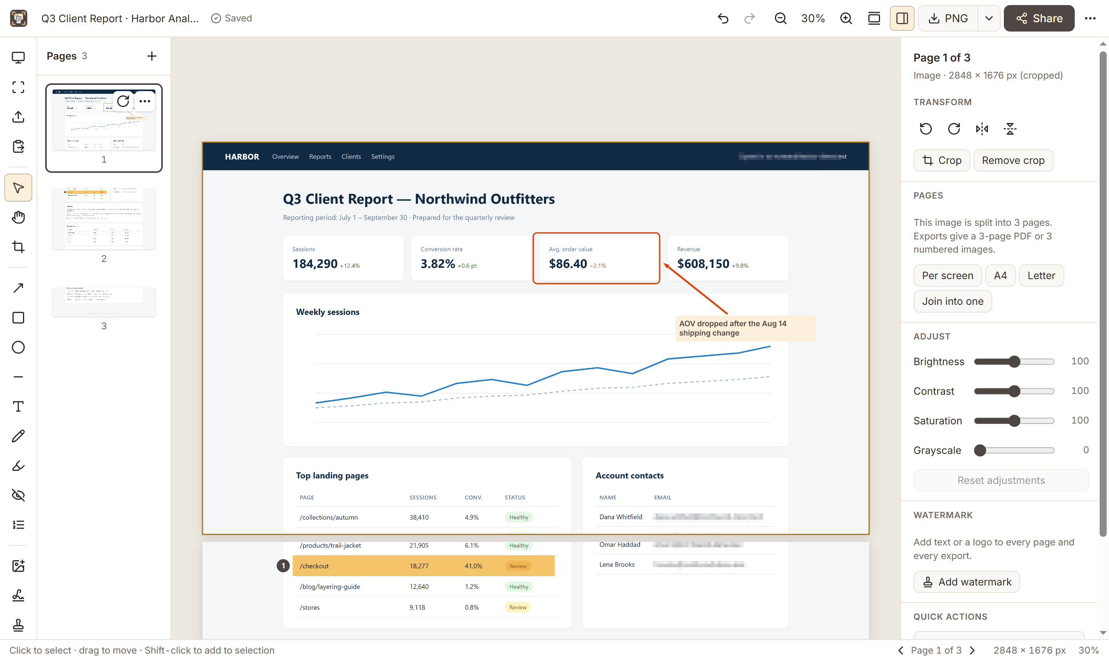Viewport: 1109px width, 661px height.
Task: Click the Undo arrow icon
Action: pos(723,18)
